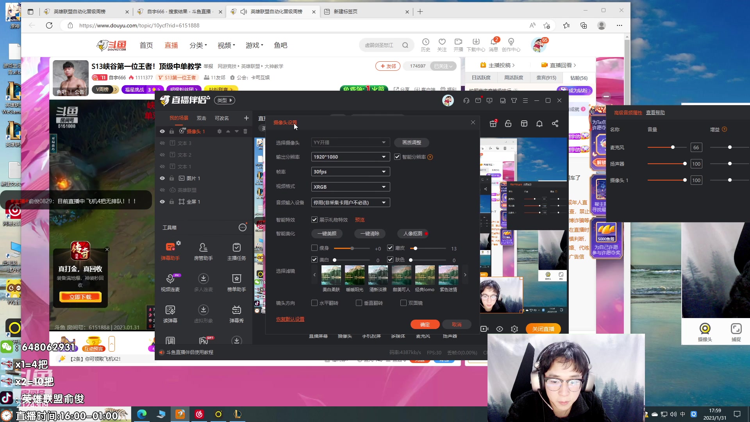
Task: Enable the 双面镜 checkbox
Action: [404, 303]
